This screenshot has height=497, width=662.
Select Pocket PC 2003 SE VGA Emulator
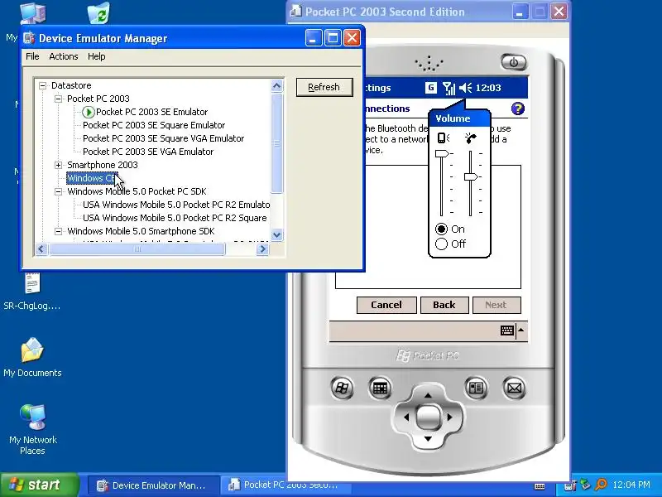(148, 152)
